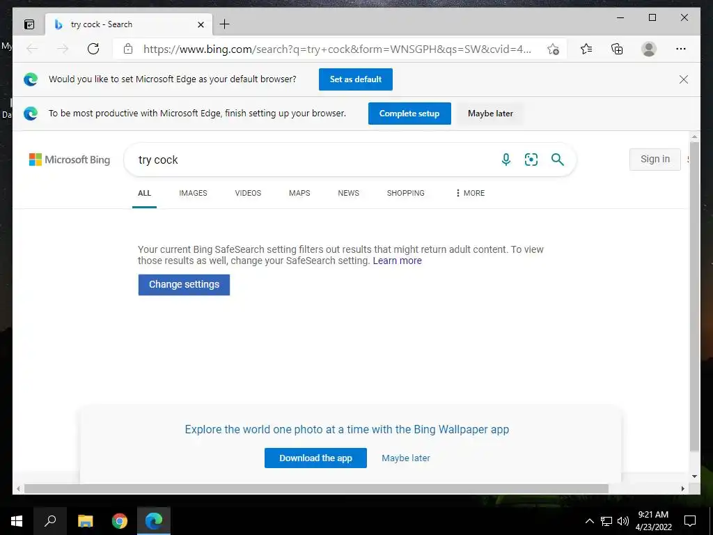Switch to SHOPPING tab
713x535 pixels.
point(406,193)
